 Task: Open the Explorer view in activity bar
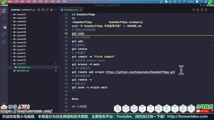tap(4, 11)
